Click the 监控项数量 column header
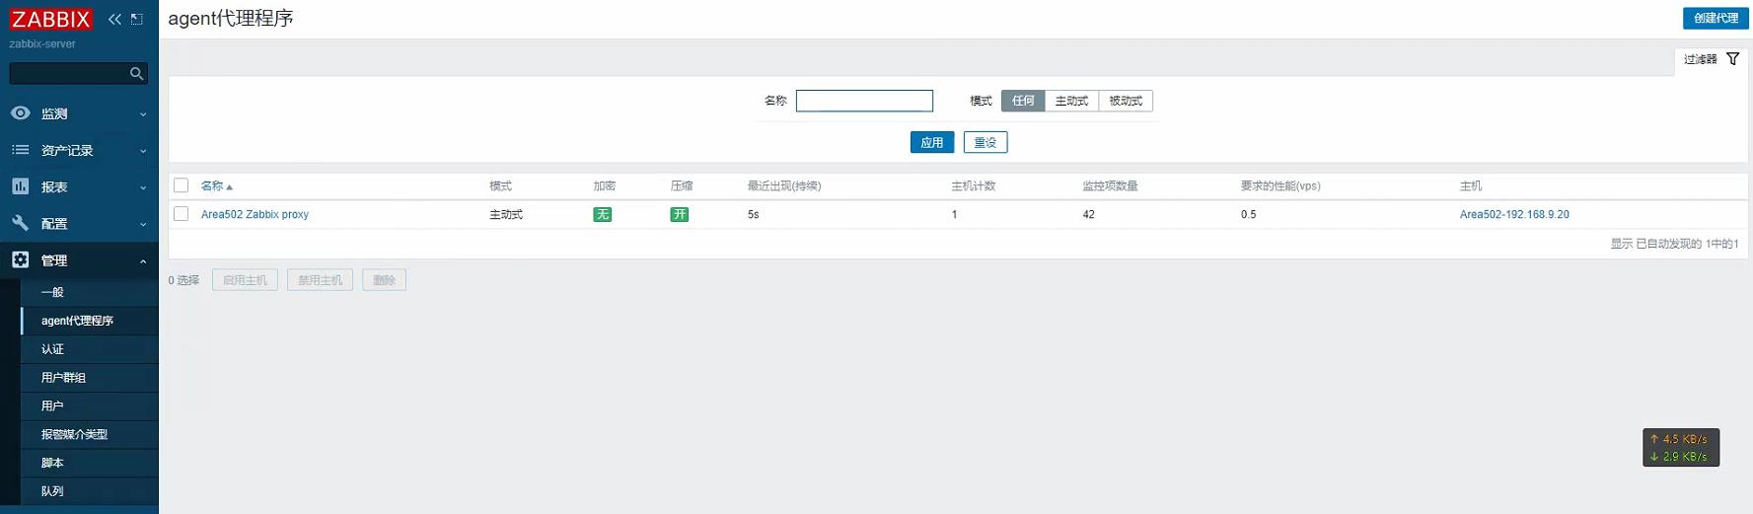Image resolution: width=1753 pixels, height=514 pixels. 1110,185
